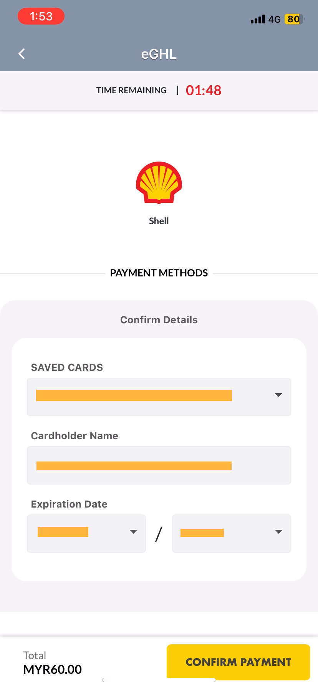Tap the cellular signal bars icon

coord(258,19)
